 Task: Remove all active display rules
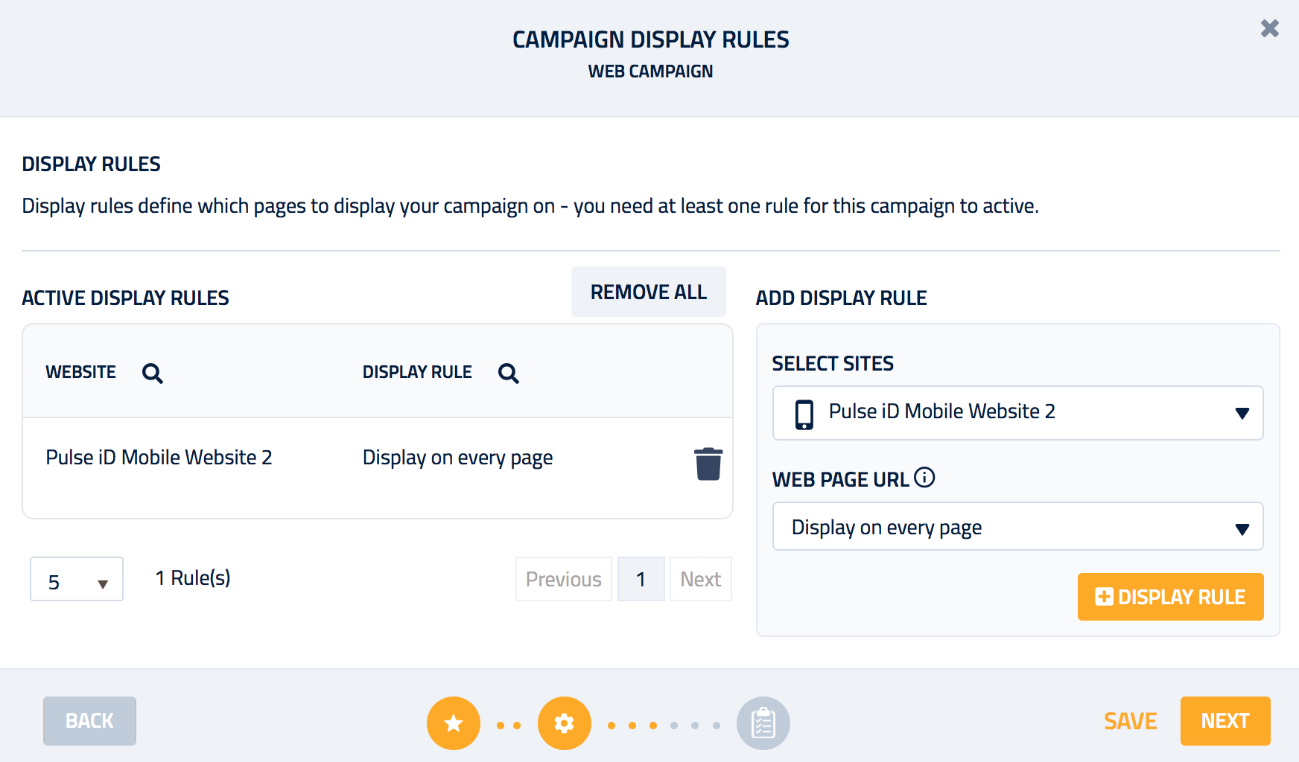[649, 292]
